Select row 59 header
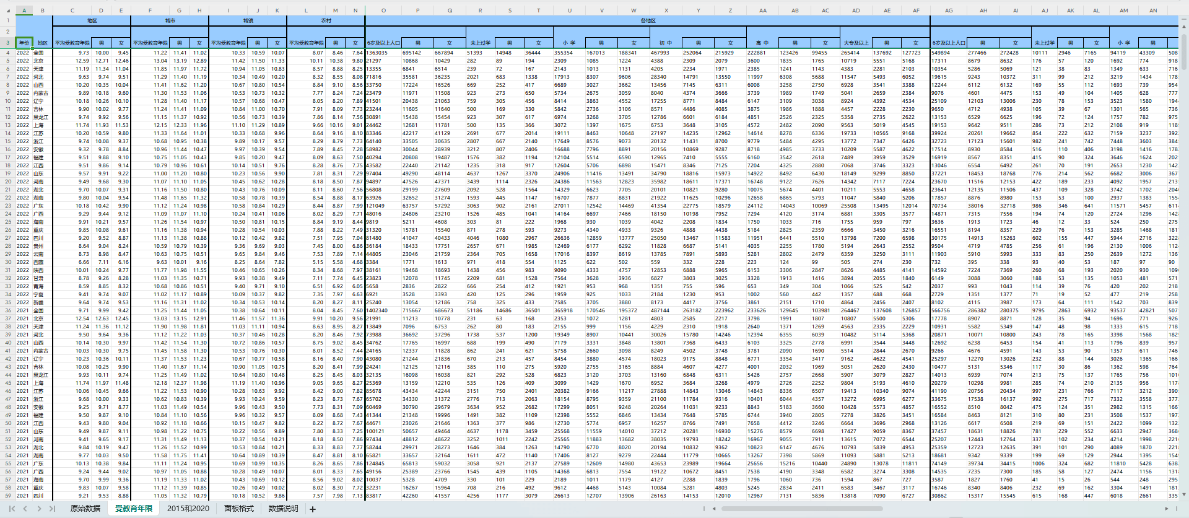 [x=7, y=496]
